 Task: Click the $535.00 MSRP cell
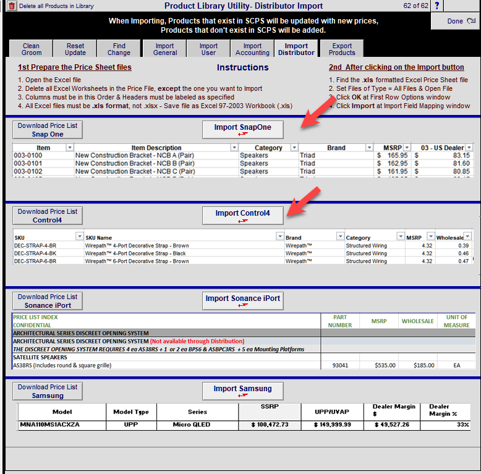385,365
